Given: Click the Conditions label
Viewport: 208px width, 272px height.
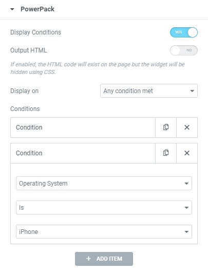Looking at the screenshot, I should point(25,109).
